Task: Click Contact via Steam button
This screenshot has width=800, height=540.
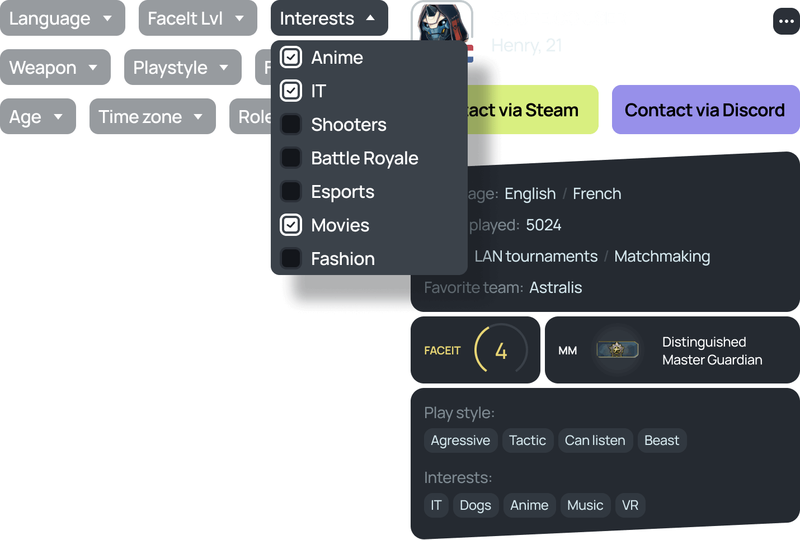Action: click(533, 110)
